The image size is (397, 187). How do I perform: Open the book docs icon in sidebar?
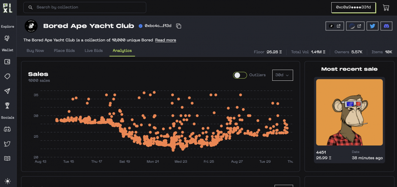(x=7, y=159)
